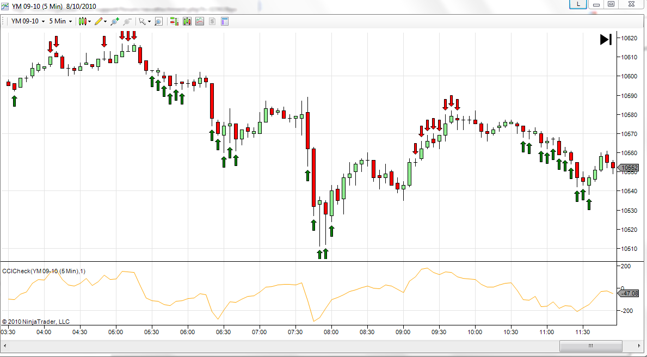Click the 08:00 time axis label
The image size is (647, 357).
(x=331, y=332)
